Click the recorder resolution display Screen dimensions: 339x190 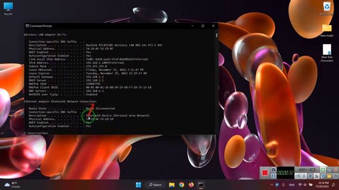point(307,170)
